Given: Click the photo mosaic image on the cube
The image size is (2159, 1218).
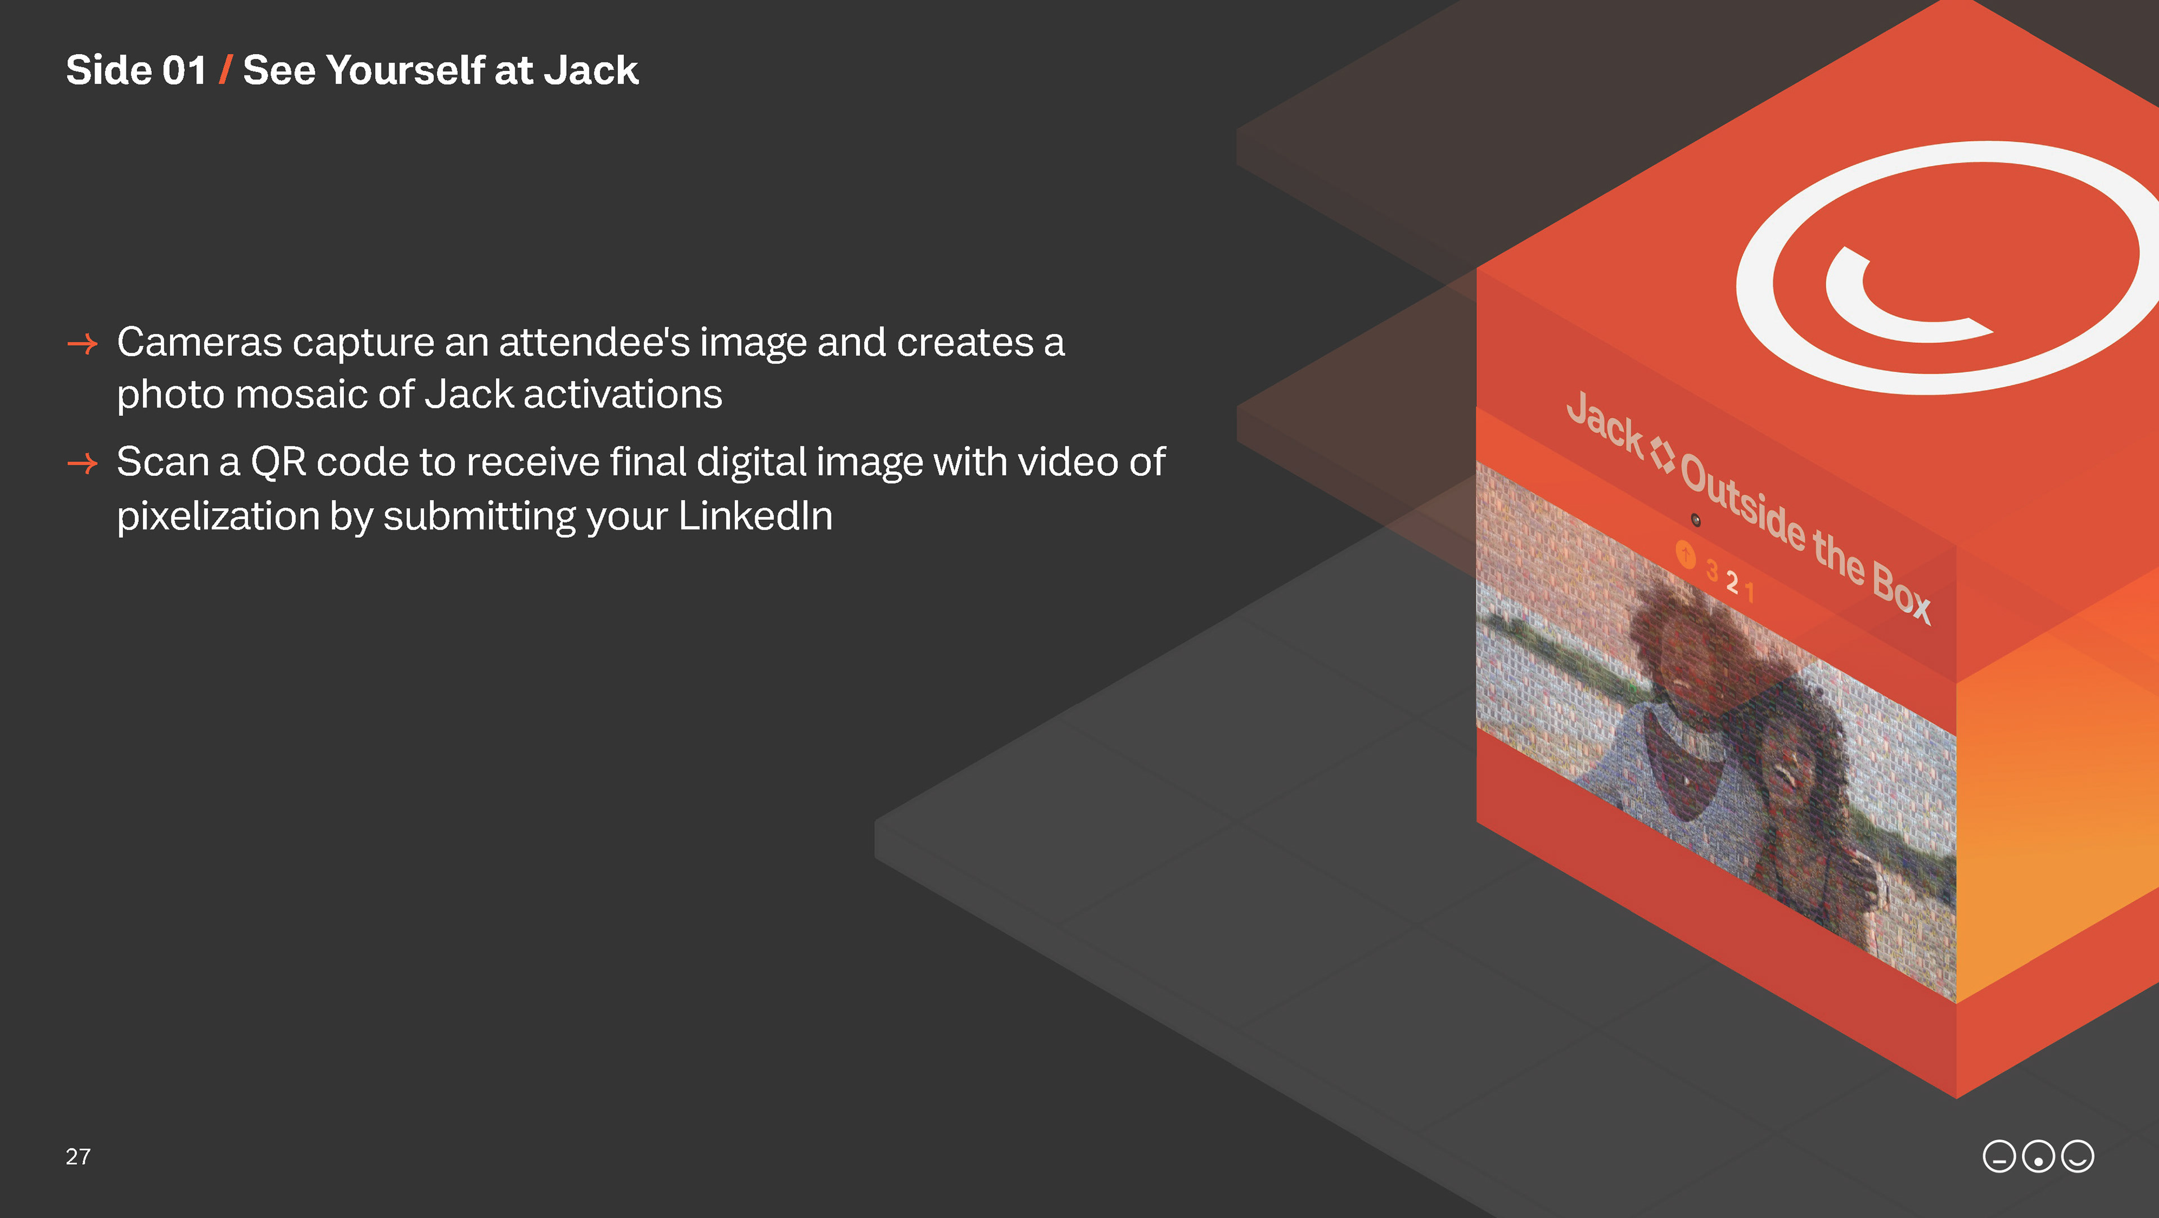Looking at the screenshot, I should coord(1715,731).
